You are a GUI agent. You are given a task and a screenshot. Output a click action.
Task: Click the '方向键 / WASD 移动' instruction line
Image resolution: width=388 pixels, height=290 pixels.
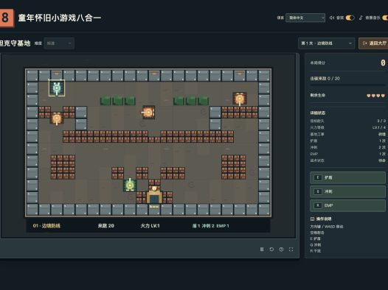[327, 226]
